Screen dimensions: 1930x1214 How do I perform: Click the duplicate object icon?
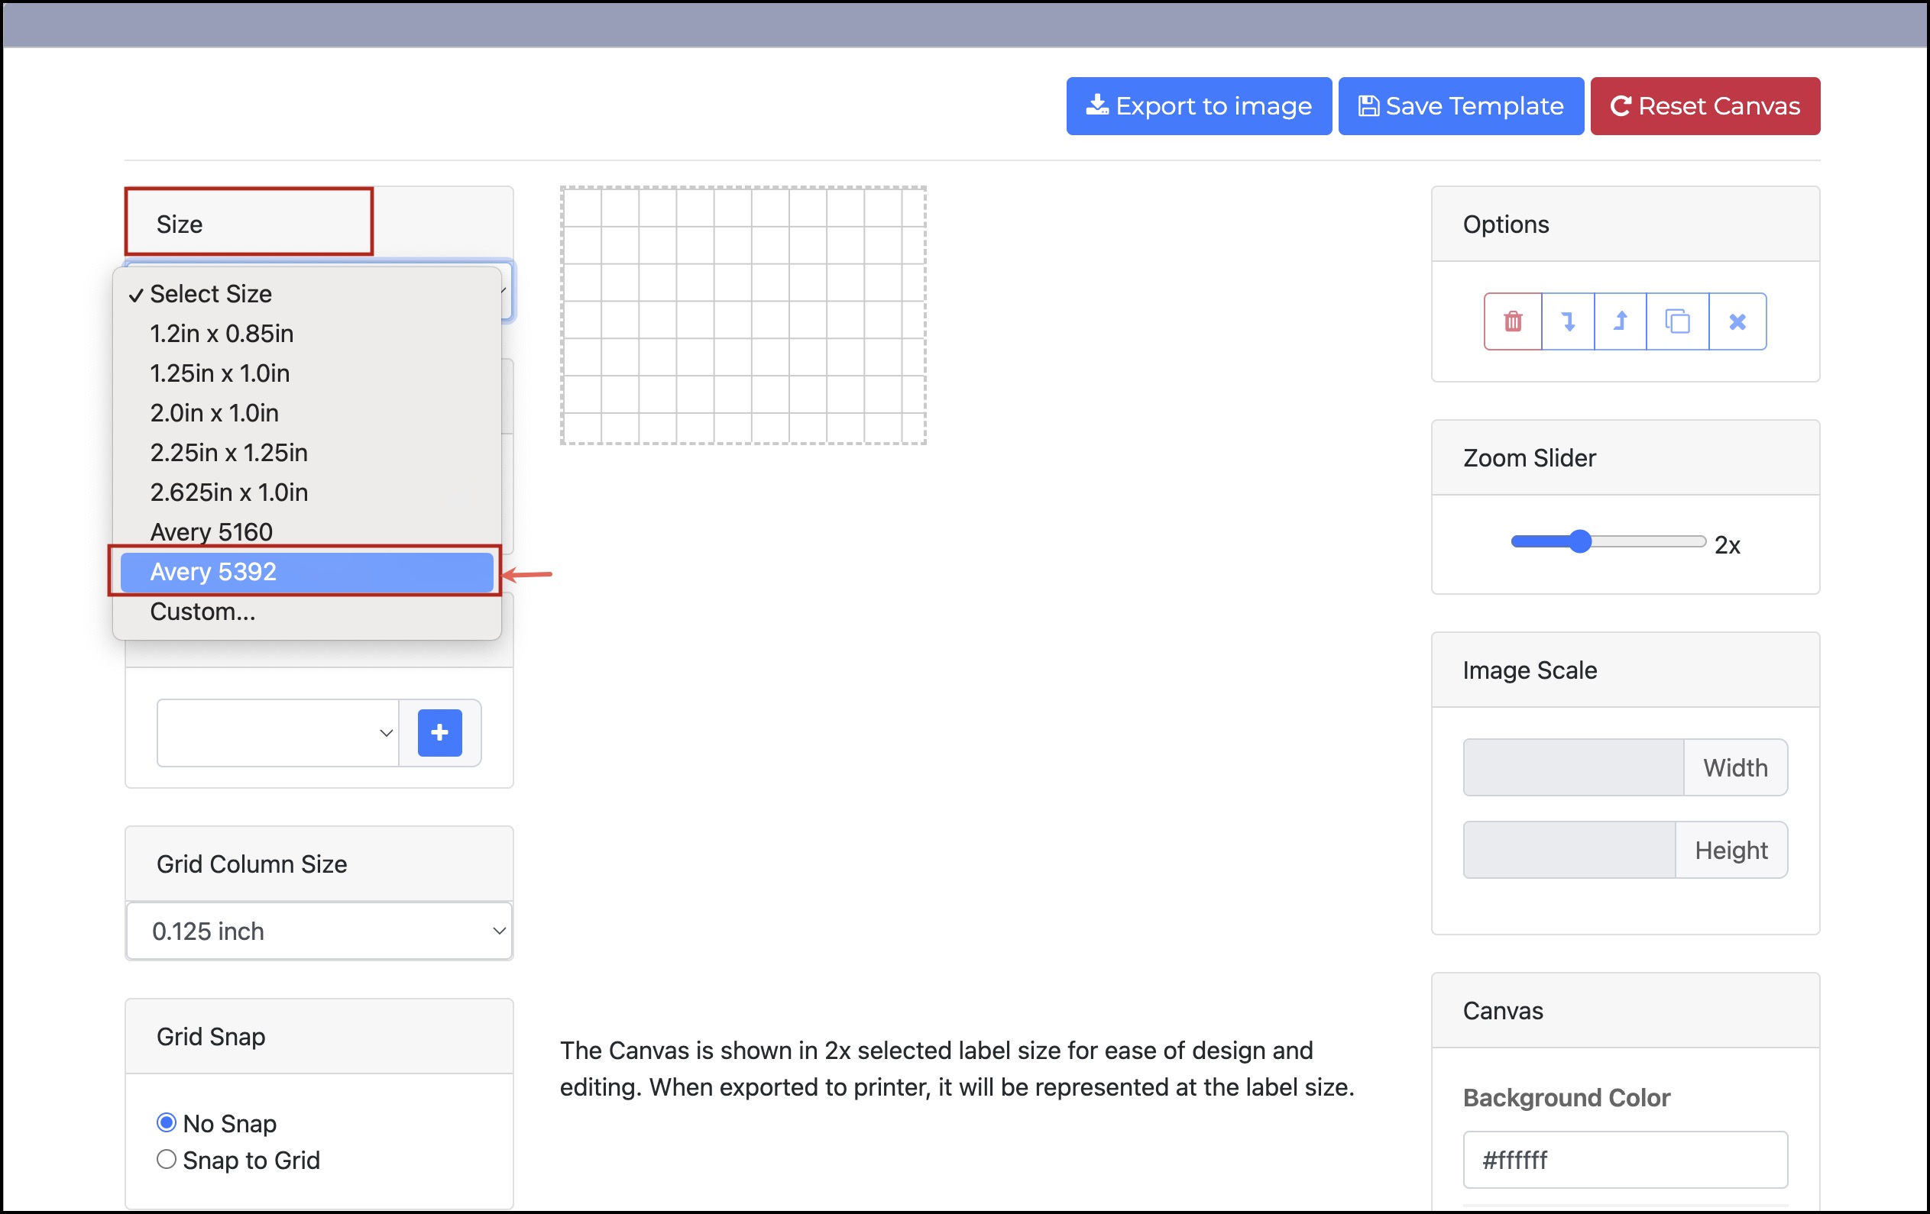tap(1677, 322)
